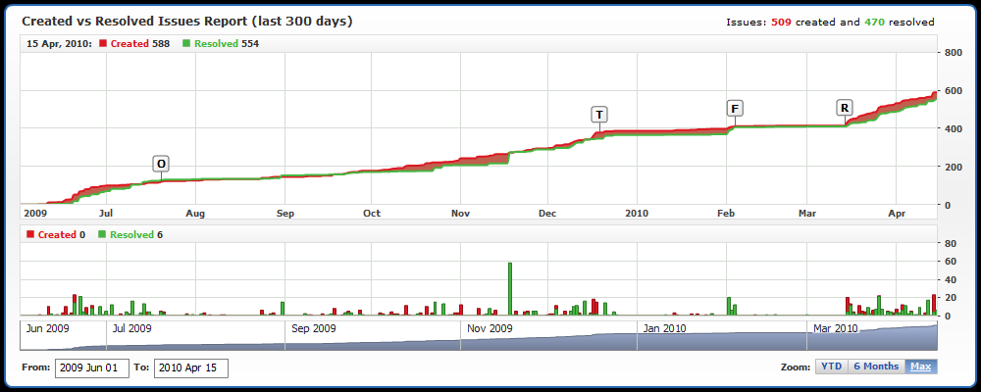Viewport: 981px width, 392px height.
Task: Focus the From date field
Action: (x=91, y=368)
